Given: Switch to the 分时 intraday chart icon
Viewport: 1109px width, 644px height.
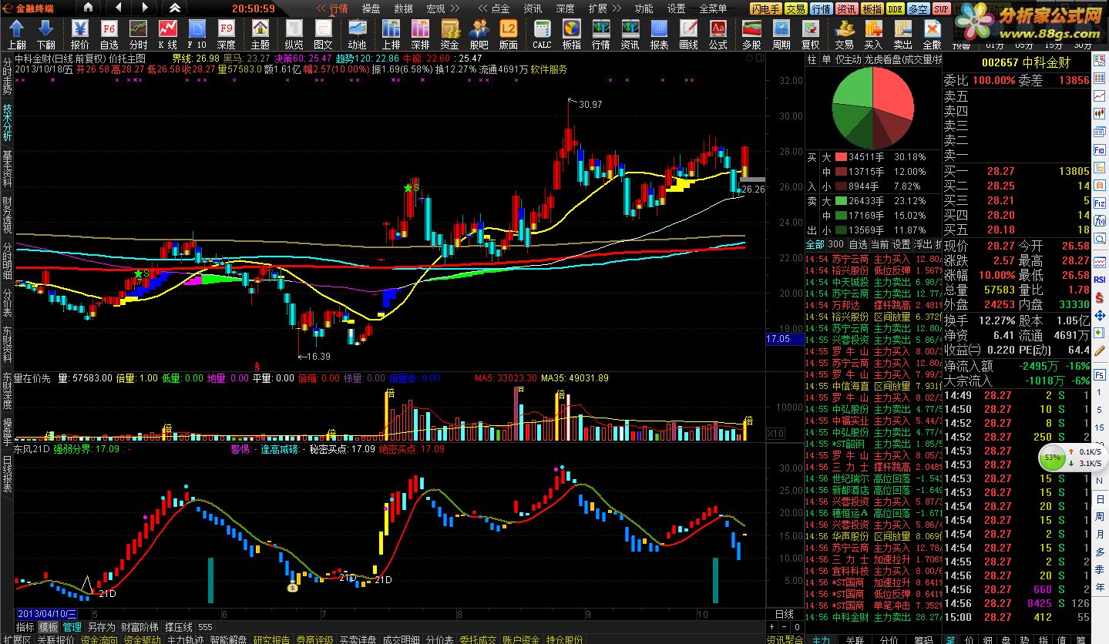Looking at the screenshot, I should [138, 29].
